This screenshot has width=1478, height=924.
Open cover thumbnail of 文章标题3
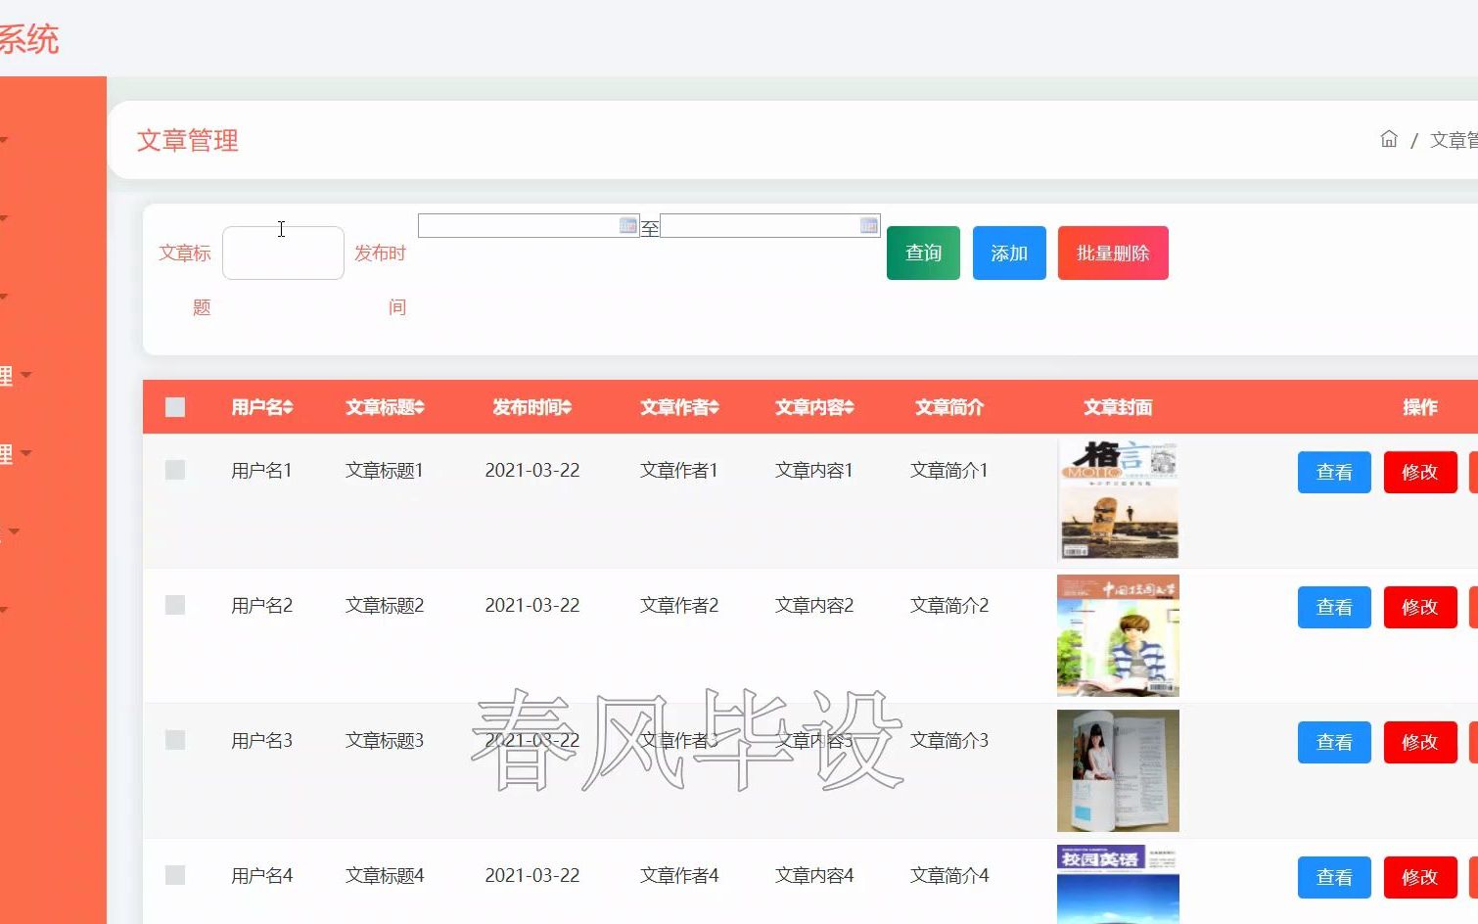coord(1118,770)
